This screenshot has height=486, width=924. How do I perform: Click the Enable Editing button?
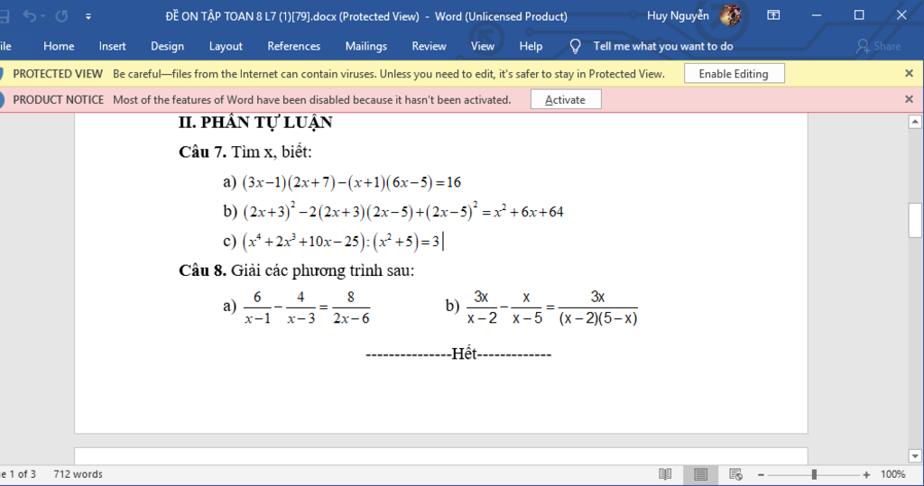coord(734,74)
